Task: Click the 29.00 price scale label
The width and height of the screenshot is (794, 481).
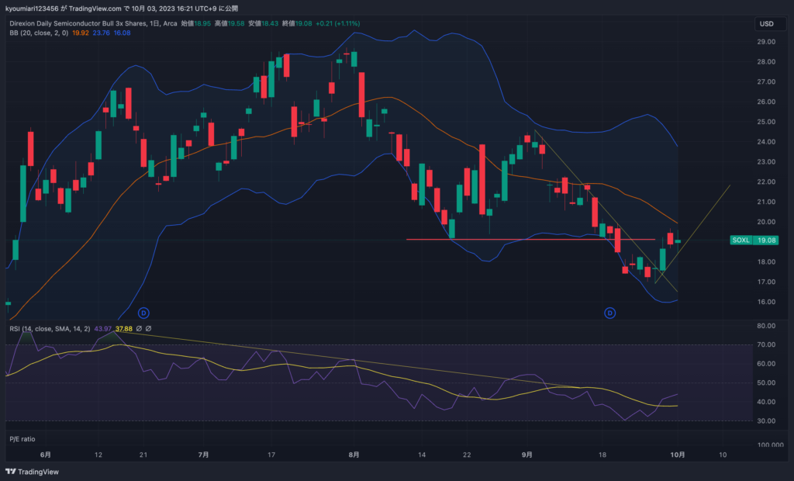Action: pyautogui.click(x=766, y=42)
